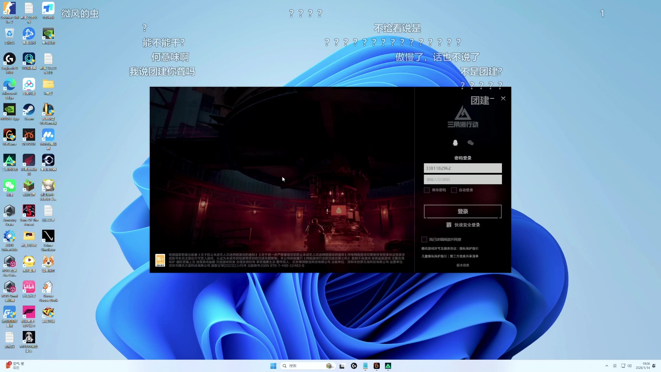The height and width of the screenshot is (372, 661).
Task: Open the 英 input method indicator
Action: coord(615,366)
